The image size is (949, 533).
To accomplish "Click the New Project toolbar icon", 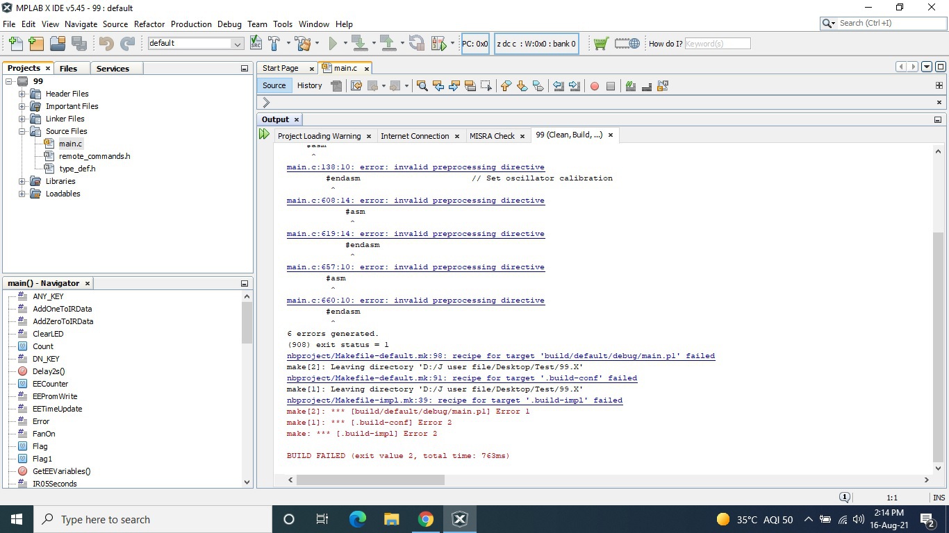I will (x=35, y=44).
